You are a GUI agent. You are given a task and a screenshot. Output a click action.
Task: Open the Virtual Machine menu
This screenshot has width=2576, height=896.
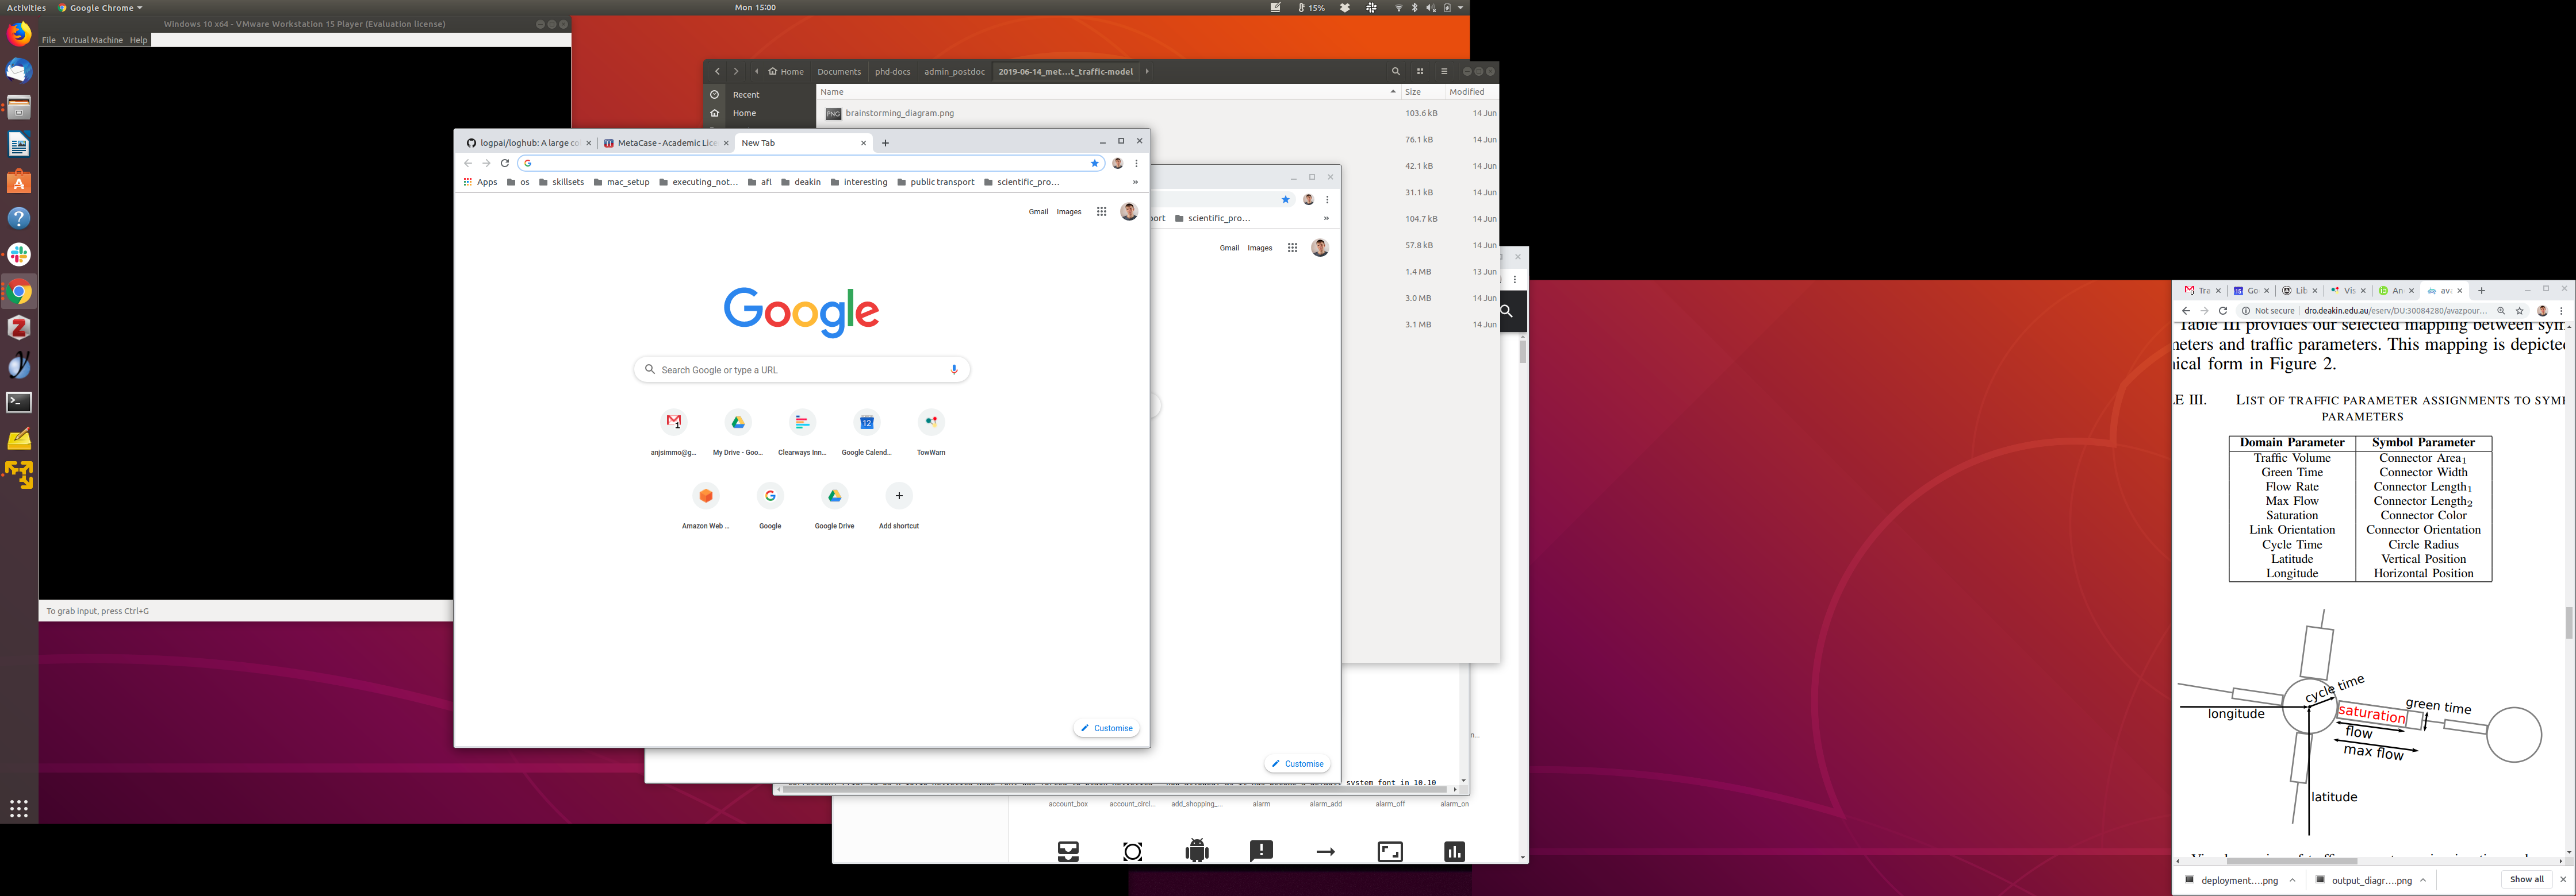[x=92, y=40]
